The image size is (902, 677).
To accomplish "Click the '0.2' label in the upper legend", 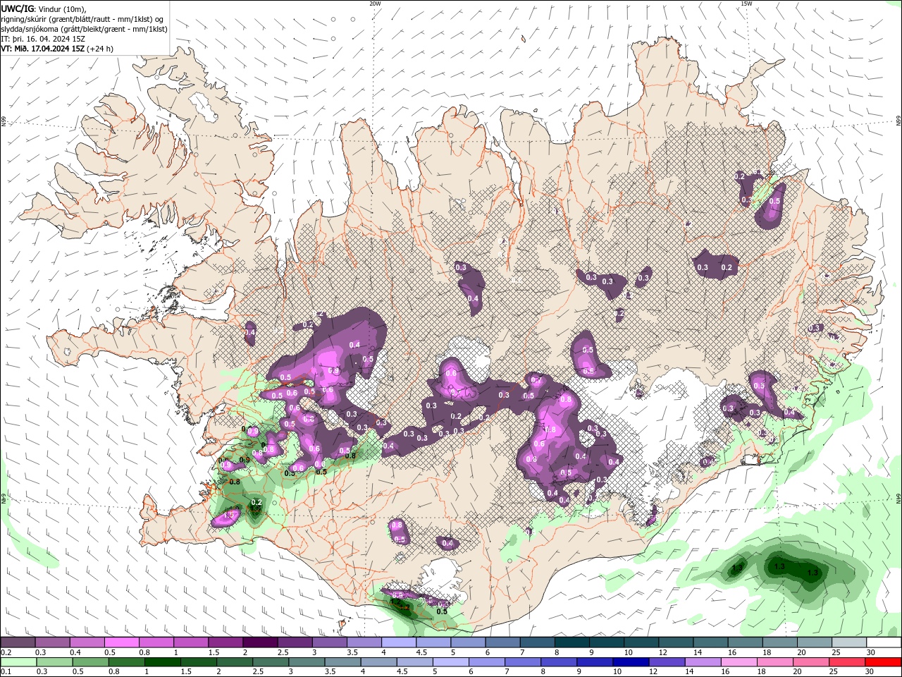I will [x=6, y=652].
